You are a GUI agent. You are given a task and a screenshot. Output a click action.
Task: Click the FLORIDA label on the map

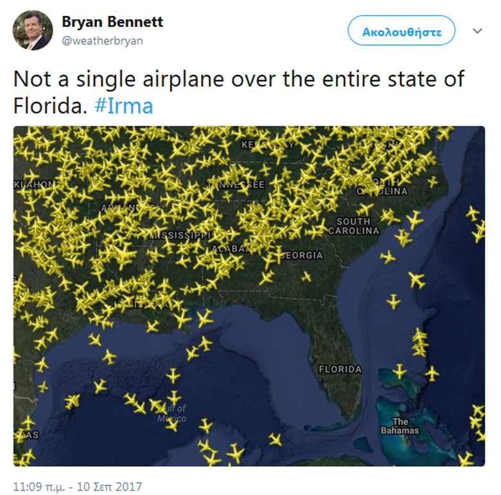pyautogui.click(x=340, y=369)
